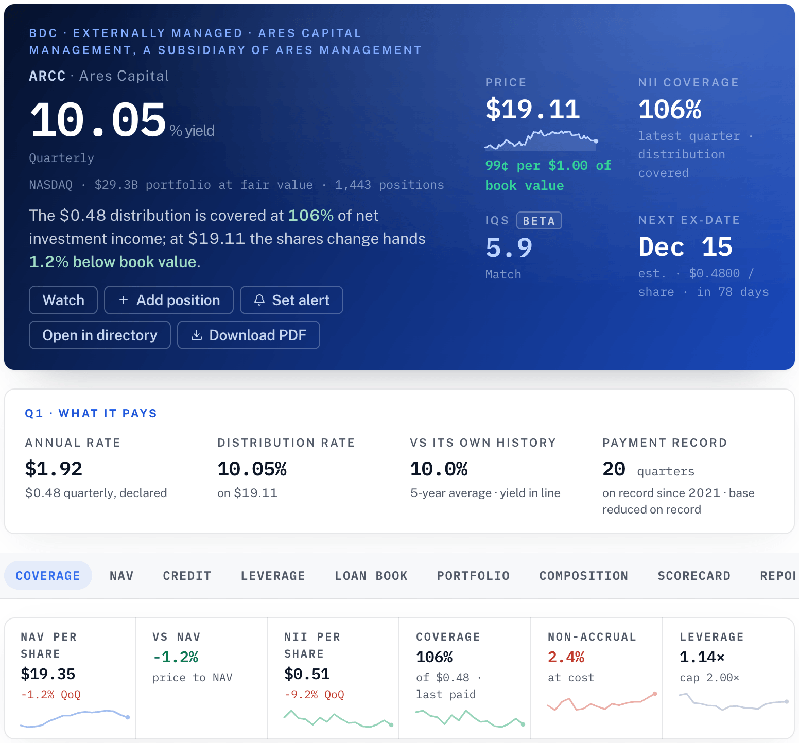Click the VS NAV -1.2% value
The image size is (799, 743).
176,657
